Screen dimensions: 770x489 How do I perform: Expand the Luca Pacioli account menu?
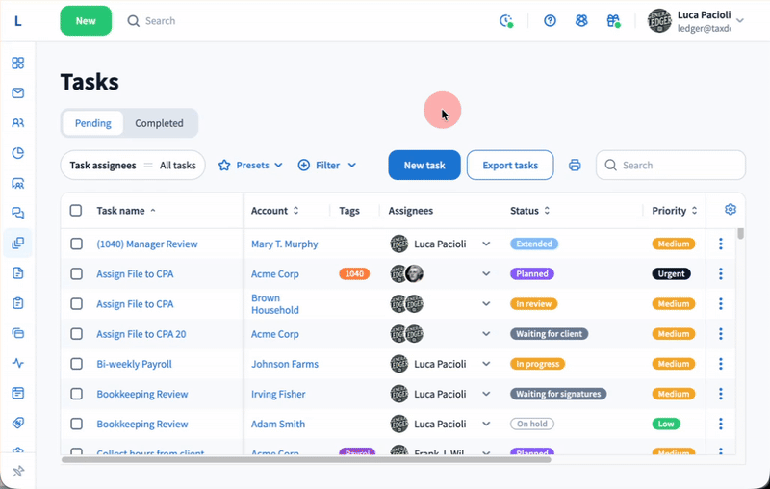coord(739,20)
